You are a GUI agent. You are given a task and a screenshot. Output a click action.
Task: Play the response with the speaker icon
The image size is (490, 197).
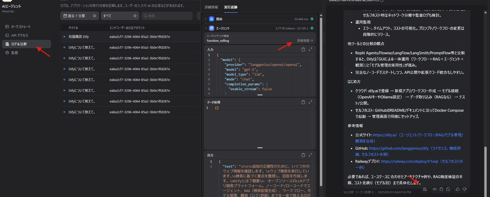point(434,189)
